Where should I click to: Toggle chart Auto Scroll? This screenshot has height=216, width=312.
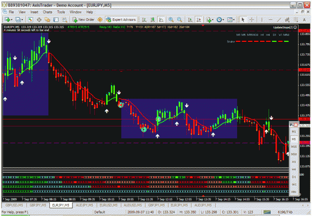pyautogui.click(x=190, y=19)
